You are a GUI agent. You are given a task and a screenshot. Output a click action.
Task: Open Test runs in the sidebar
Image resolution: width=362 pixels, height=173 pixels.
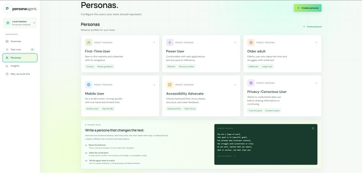(x=20, y=50)
